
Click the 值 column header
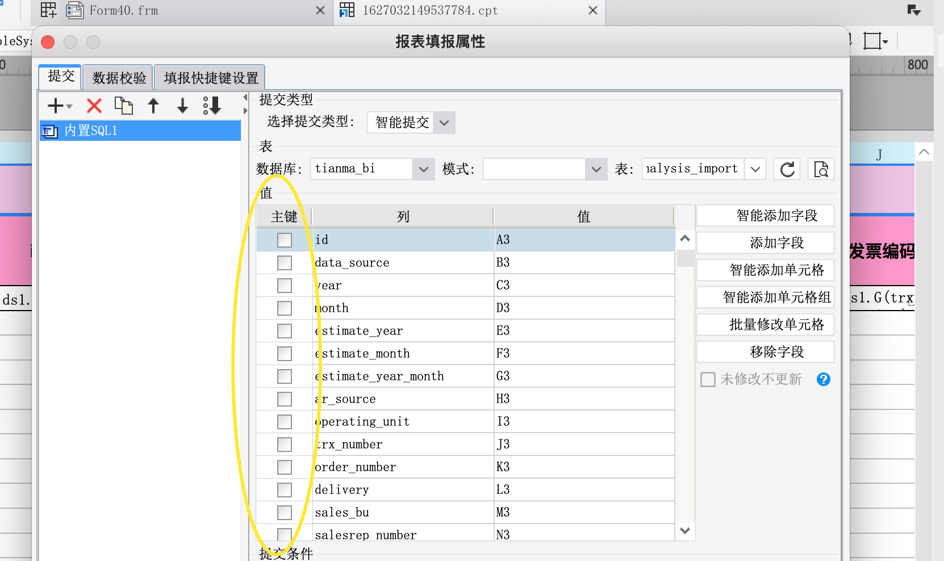[584, 216]
